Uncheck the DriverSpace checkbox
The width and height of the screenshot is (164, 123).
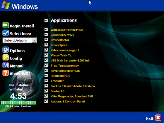pyautogui.click(x=46, y=45)
